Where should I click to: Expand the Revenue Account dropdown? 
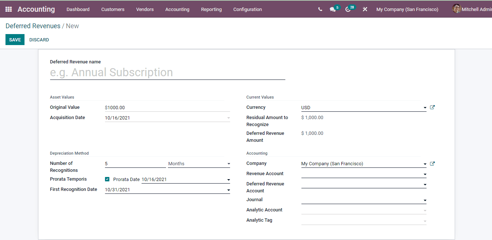424,174
